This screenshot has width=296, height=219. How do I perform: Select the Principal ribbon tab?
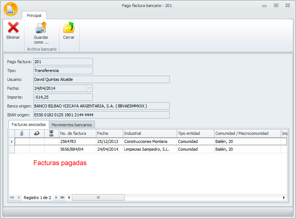[x=34, y=16]
